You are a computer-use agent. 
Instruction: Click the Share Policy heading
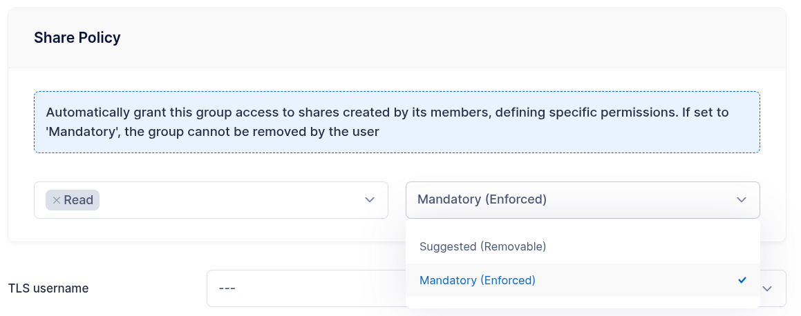(77, 38)
